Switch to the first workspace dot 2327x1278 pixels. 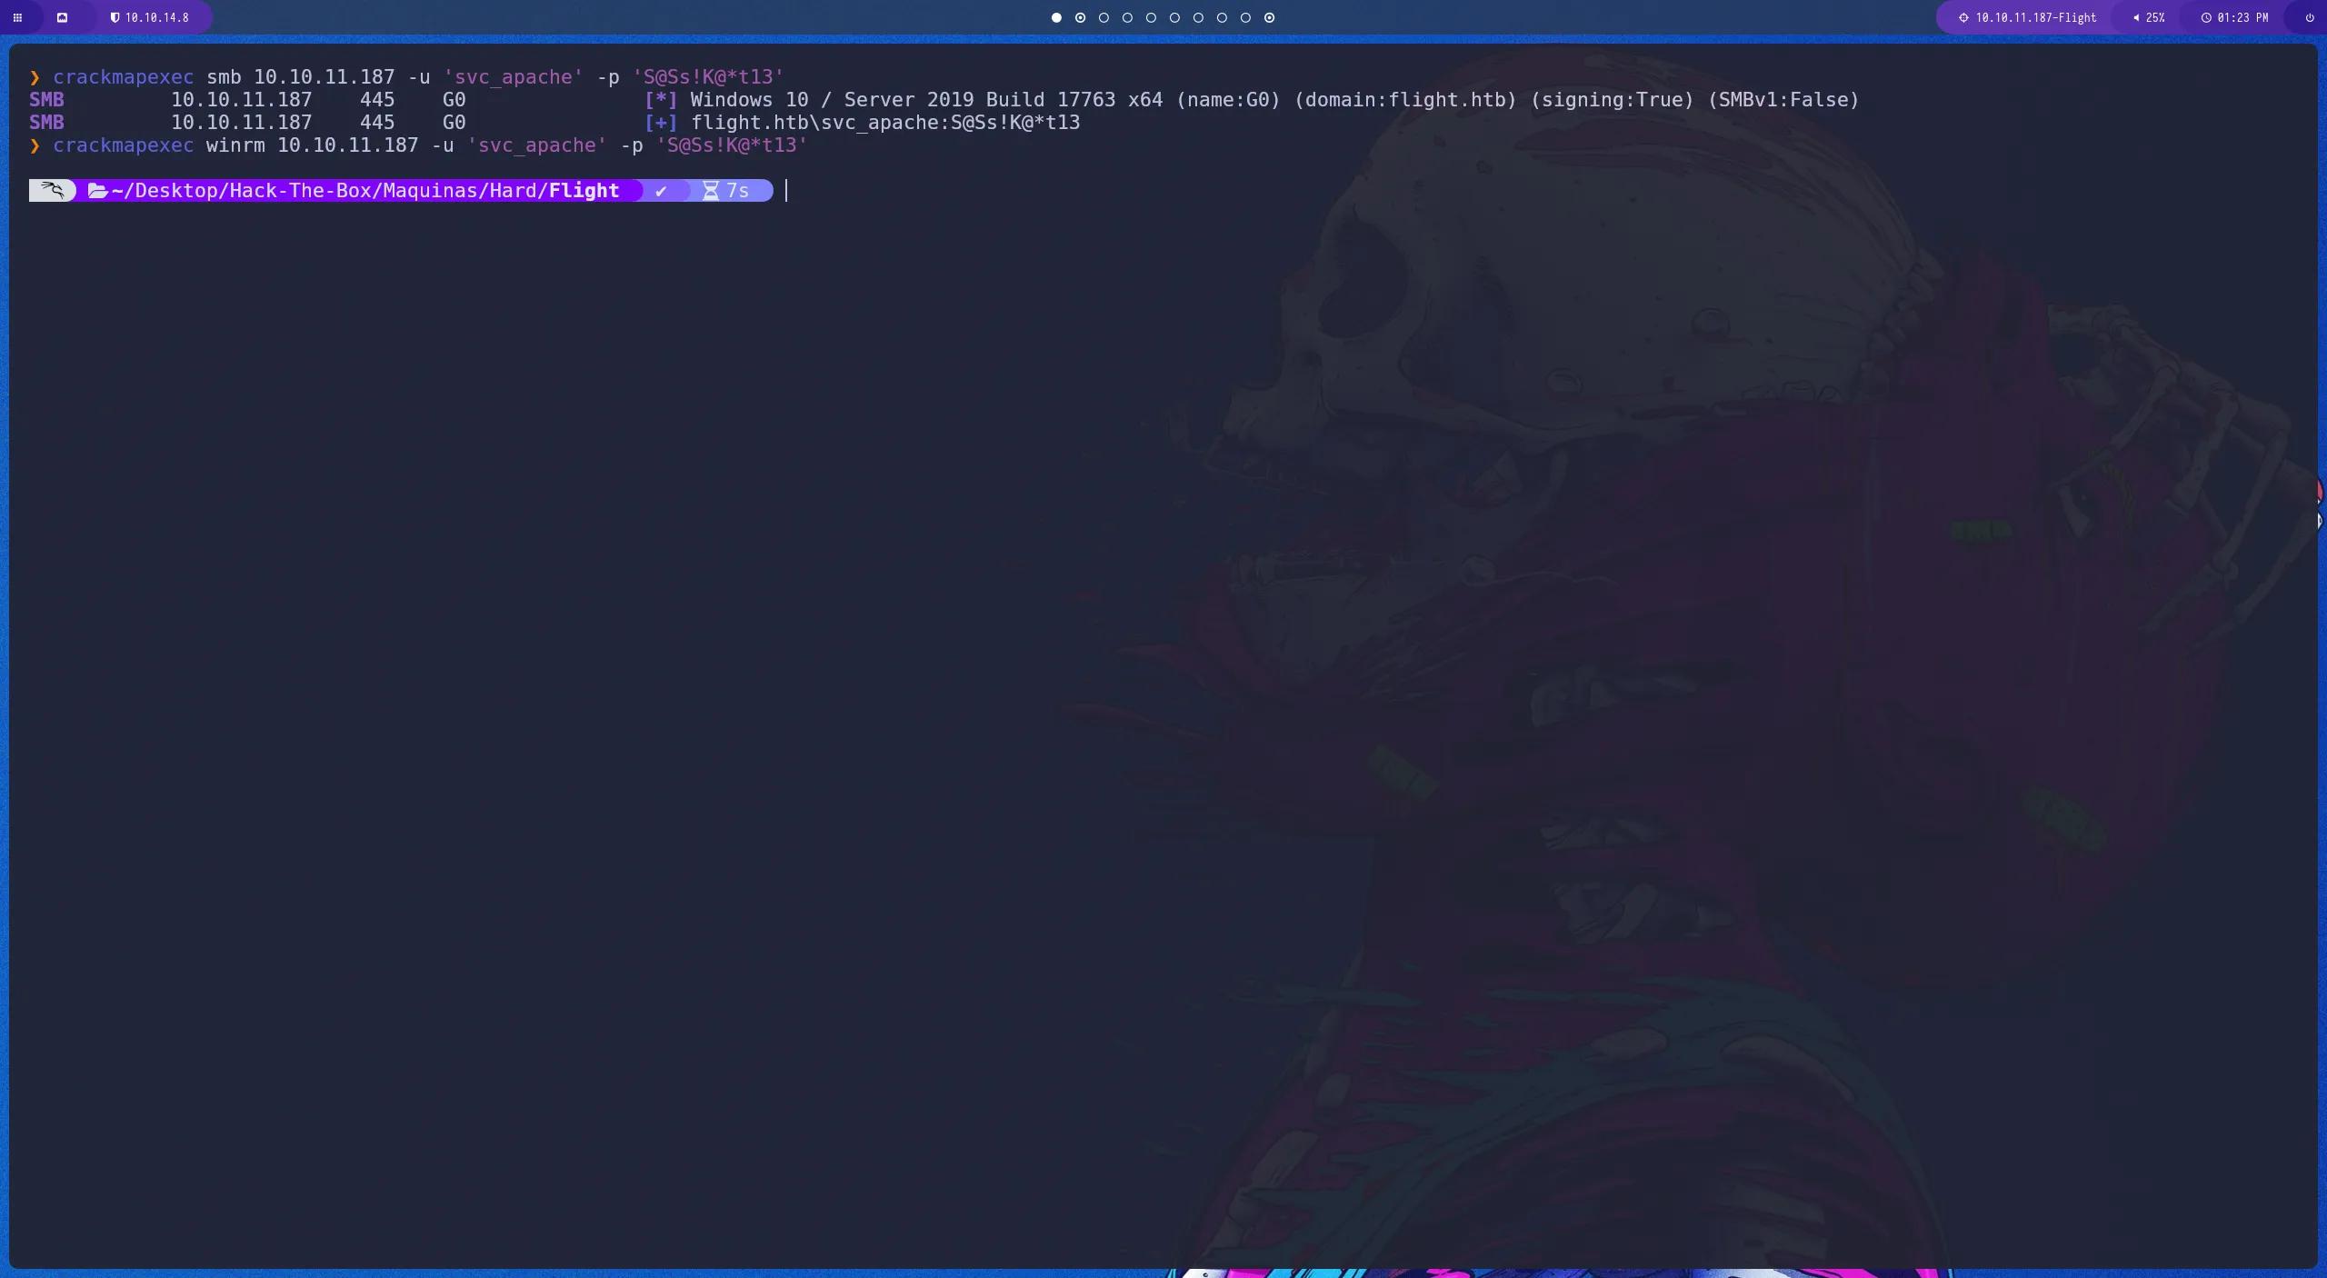tap(1055, 17)
